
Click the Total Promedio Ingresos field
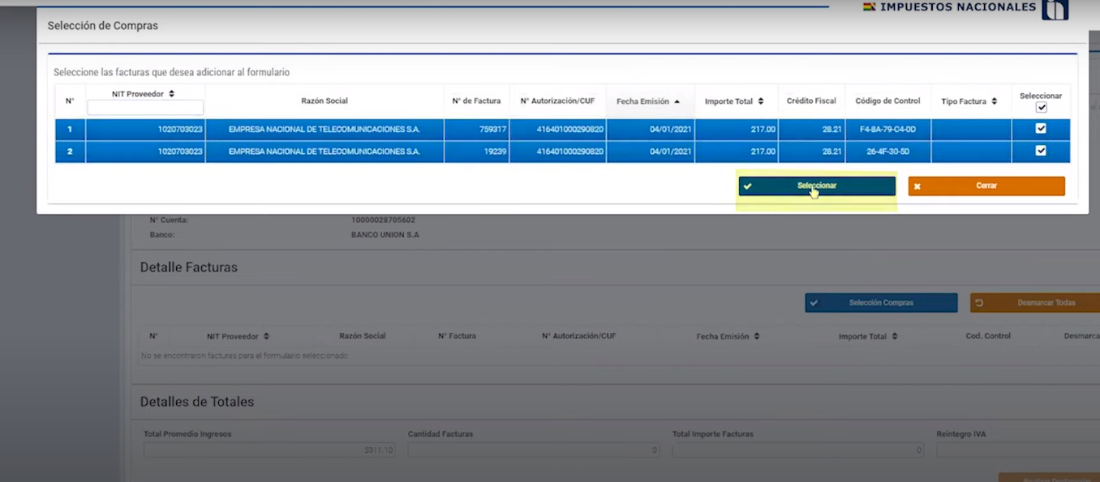269,450
